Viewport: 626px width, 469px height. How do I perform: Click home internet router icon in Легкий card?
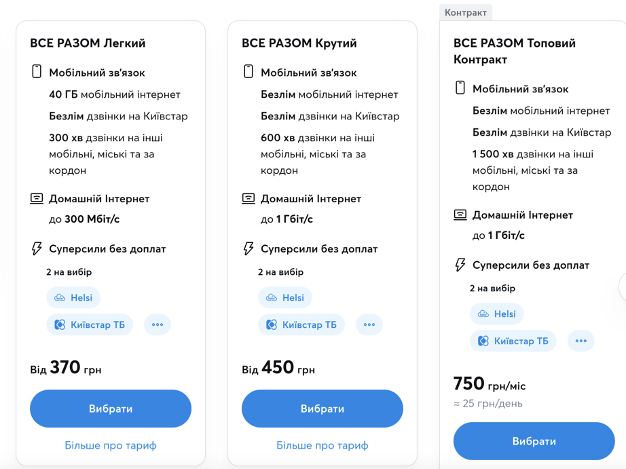click(x=37, y=198)
